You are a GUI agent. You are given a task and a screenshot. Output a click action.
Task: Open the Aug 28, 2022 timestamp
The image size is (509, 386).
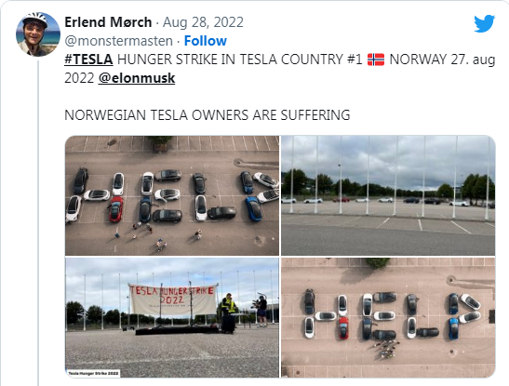point(203,22)
